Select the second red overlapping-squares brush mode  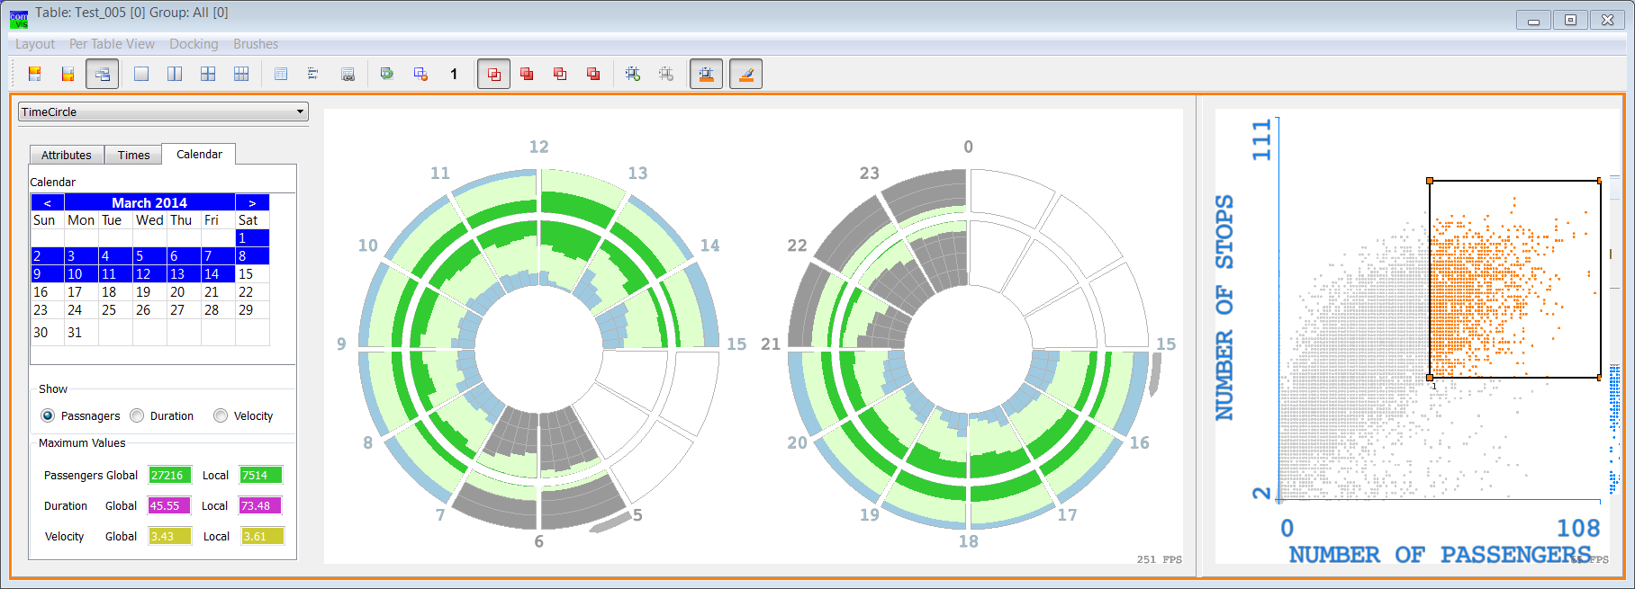pos(527,74)
